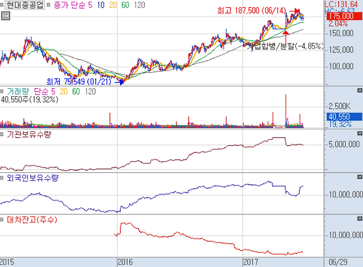Click the 외국인보유수량 indicator title
Viewport: 363px width, 267px height.
[x=33, y=178]
